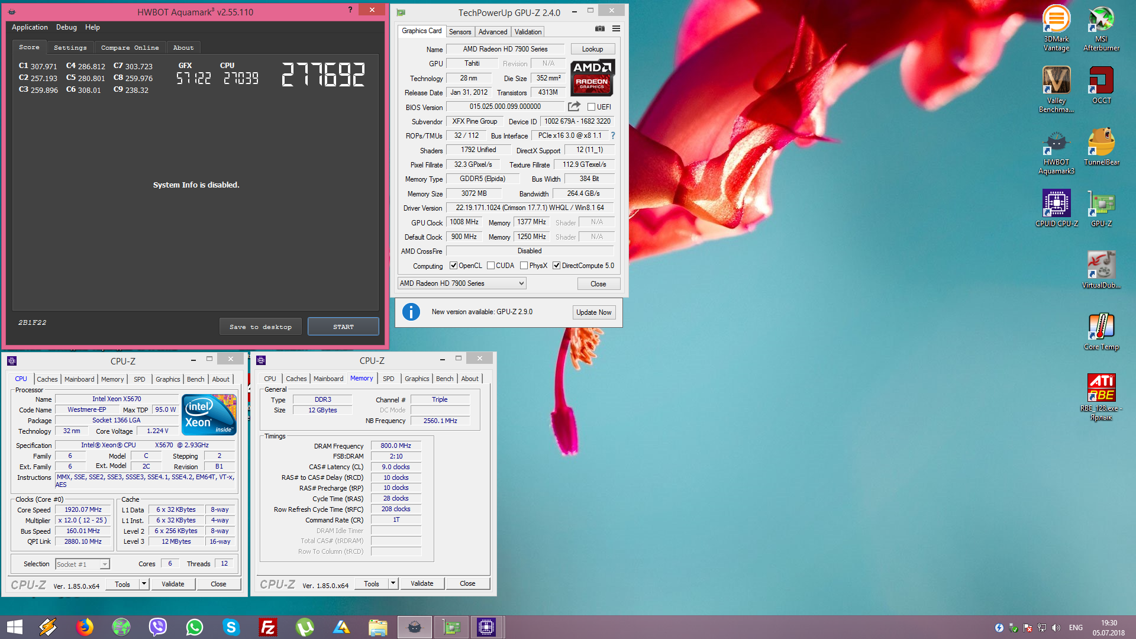Screen dimensions: 1136x639
Task: Open FileZilla from taskbar
Action: [268, 627]
